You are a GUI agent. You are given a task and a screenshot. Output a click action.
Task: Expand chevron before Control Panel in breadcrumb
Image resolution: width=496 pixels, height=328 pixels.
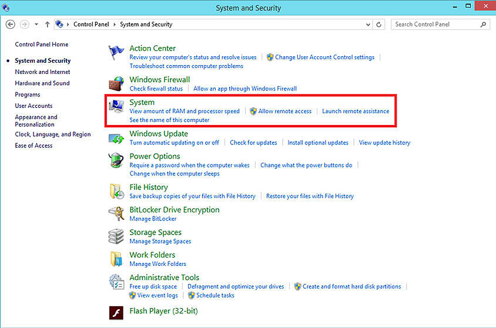(68, 24)
